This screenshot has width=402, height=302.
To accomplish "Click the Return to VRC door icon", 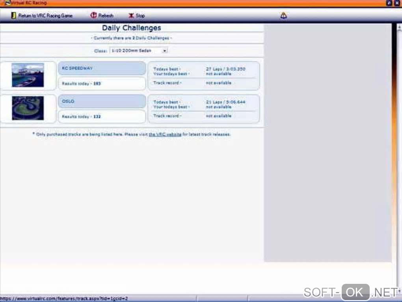I will [13, 15].
